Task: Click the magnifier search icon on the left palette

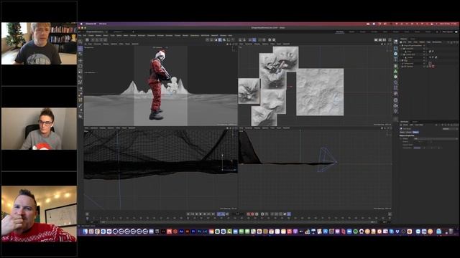Action: pyautogui.click(x=80, y=42)
